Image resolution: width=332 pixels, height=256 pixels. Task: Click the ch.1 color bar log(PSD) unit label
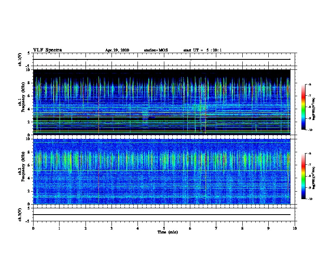click(x=314, y=109)
